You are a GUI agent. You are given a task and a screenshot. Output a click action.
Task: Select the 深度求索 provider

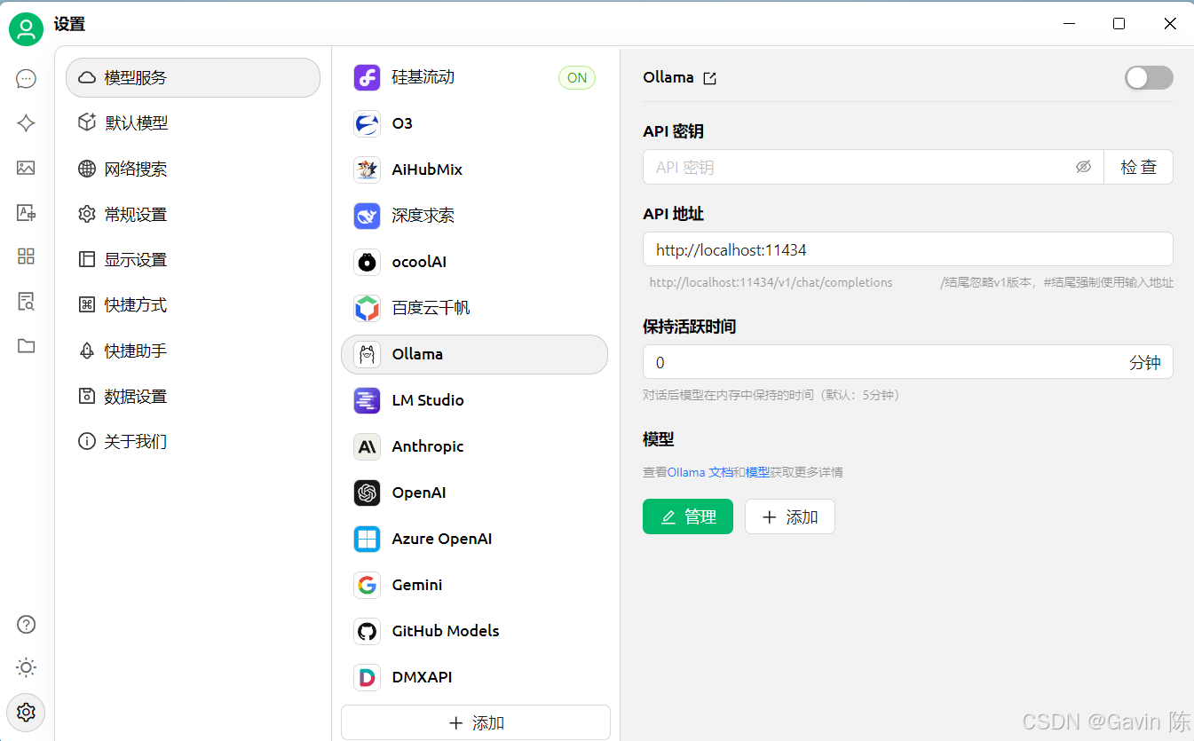(475, 216)
